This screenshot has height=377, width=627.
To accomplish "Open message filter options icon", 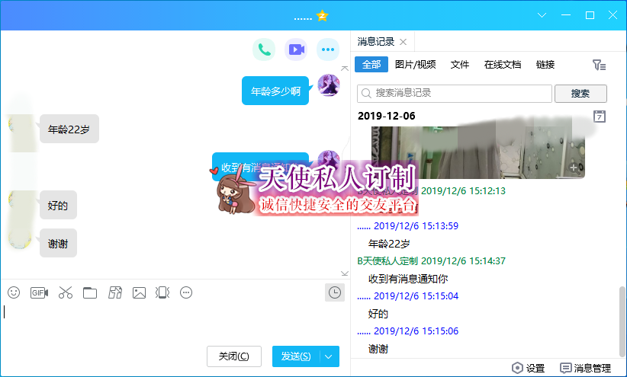I will (x=600, y=65).
